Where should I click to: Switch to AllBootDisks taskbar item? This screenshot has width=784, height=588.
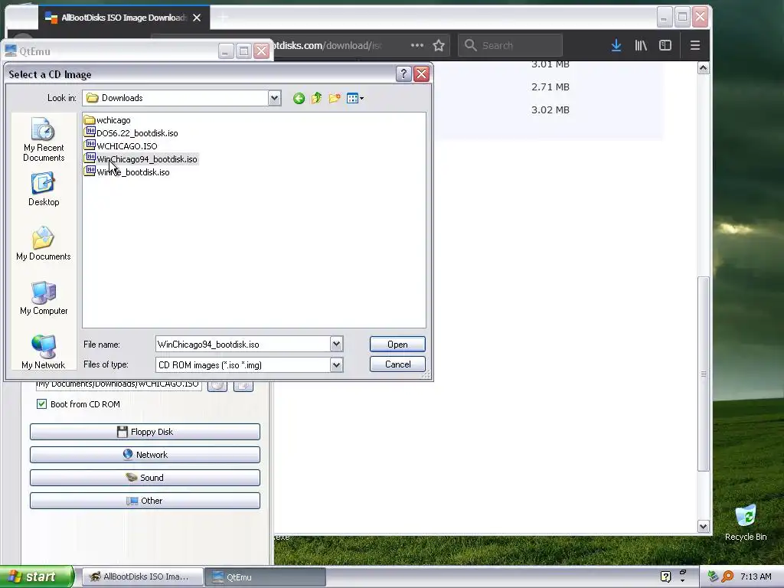[x=142, y=577]
